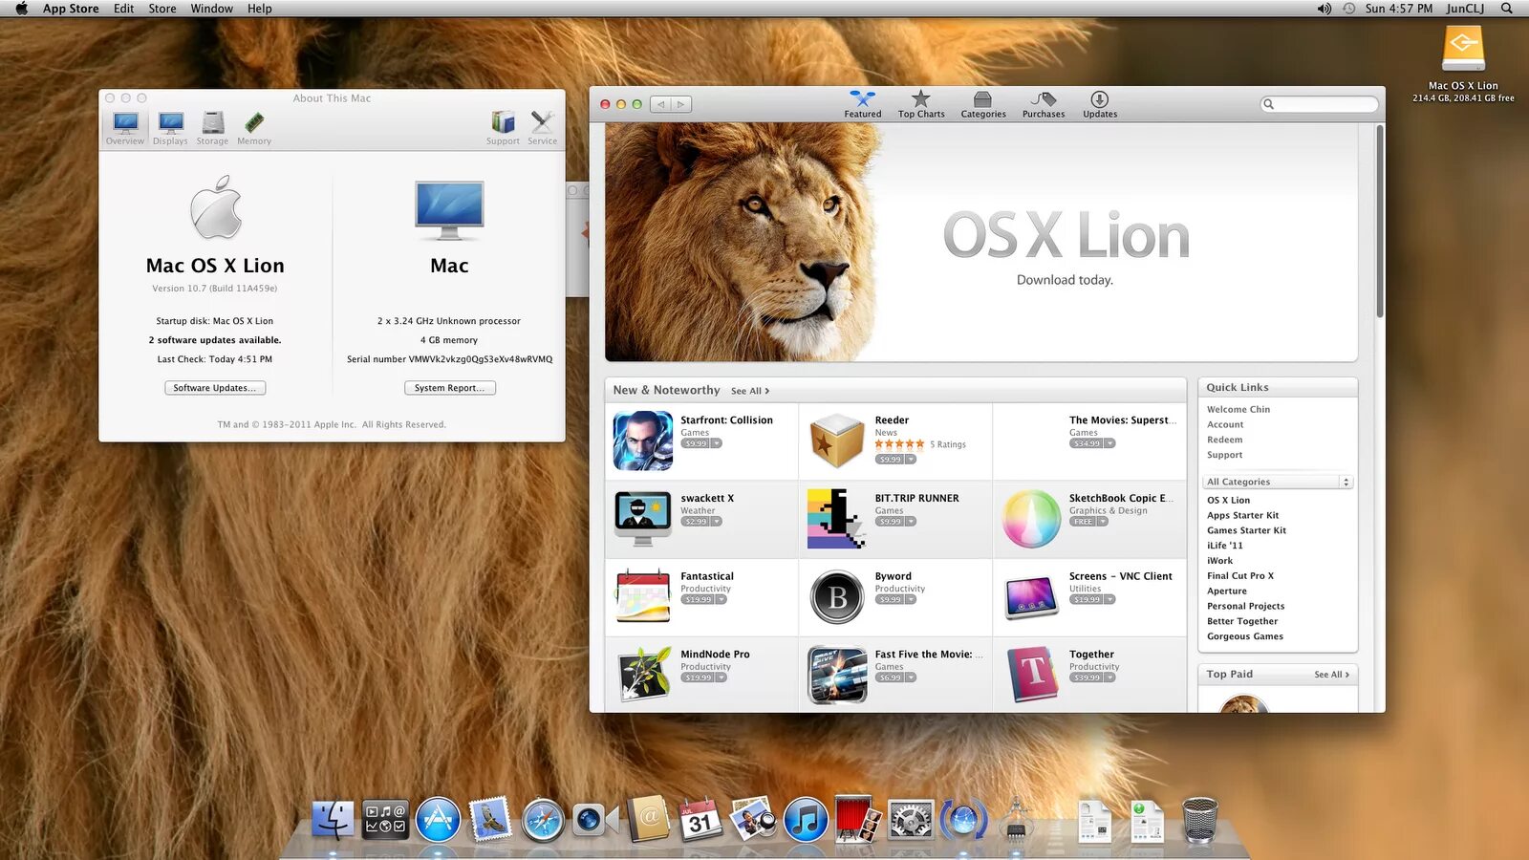Open Storage pane in About This Mac
Image resolution: width=1529 pixels, height=860 pixels.
click(x=212, y=129)
